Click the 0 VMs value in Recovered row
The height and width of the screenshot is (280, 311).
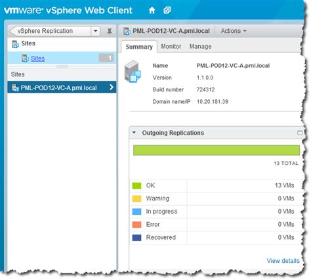point(286,237)
